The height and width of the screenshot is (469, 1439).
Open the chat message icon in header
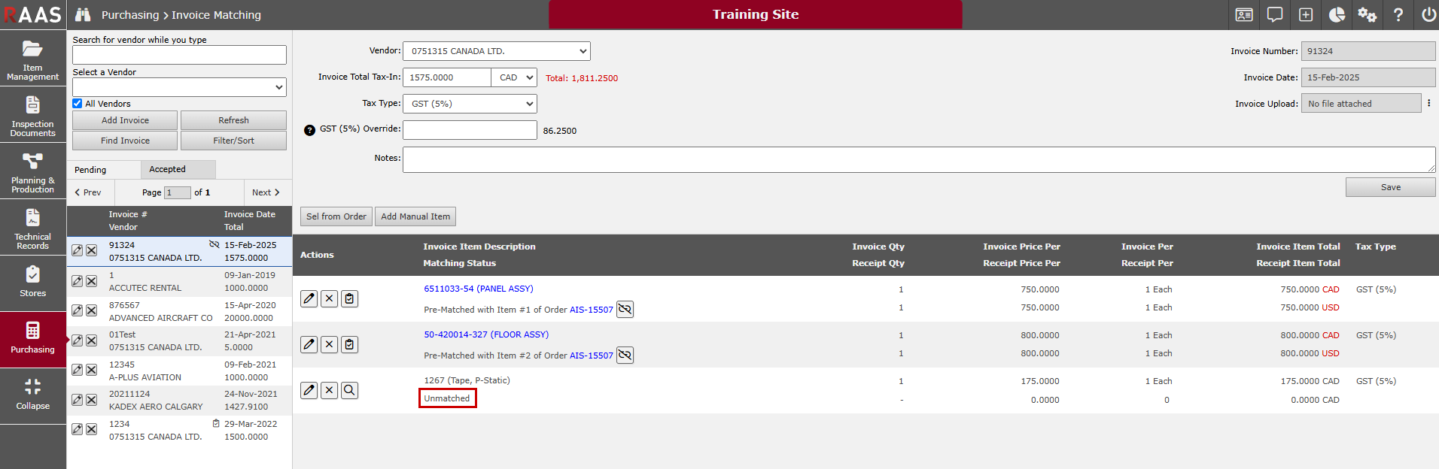pos(1275,15)
